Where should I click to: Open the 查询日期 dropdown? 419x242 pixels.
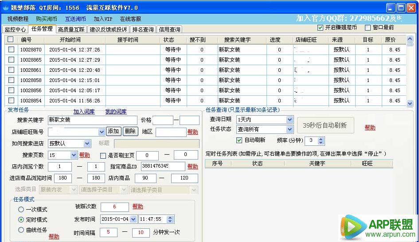[x=290, y=120]
